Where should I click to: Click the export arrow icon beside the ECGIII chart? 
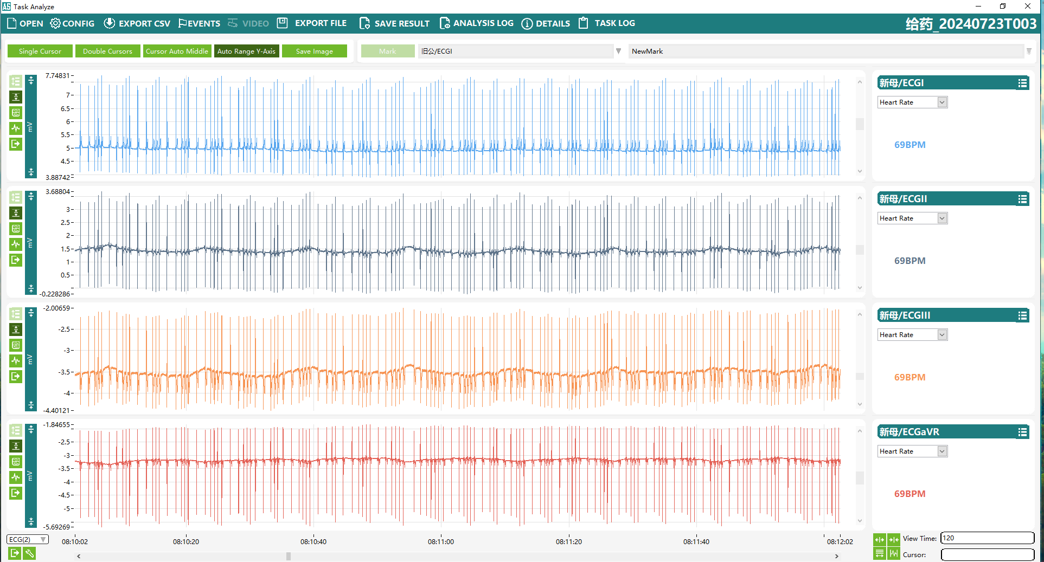point(16,376)
